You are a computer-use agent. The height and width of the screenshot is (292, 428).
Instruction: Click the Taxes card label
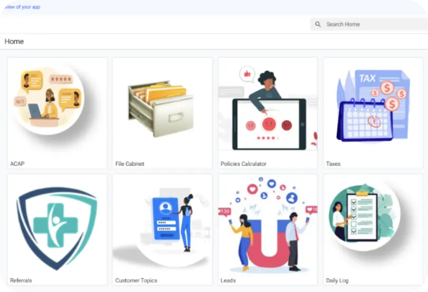pos(333,164)
